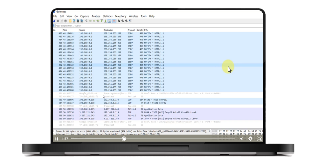This screenshot has width=318, height=162.
Task: Open the Statistics menu
Action: point(107,16)
